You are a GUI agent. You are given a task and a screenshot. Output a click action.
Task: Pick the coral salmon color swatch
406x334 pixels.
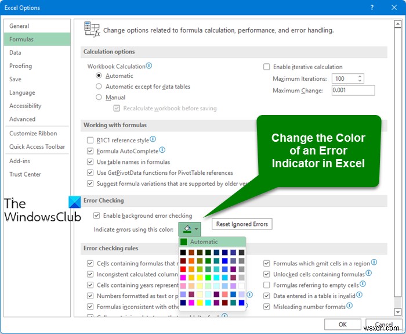pos(225,295)
